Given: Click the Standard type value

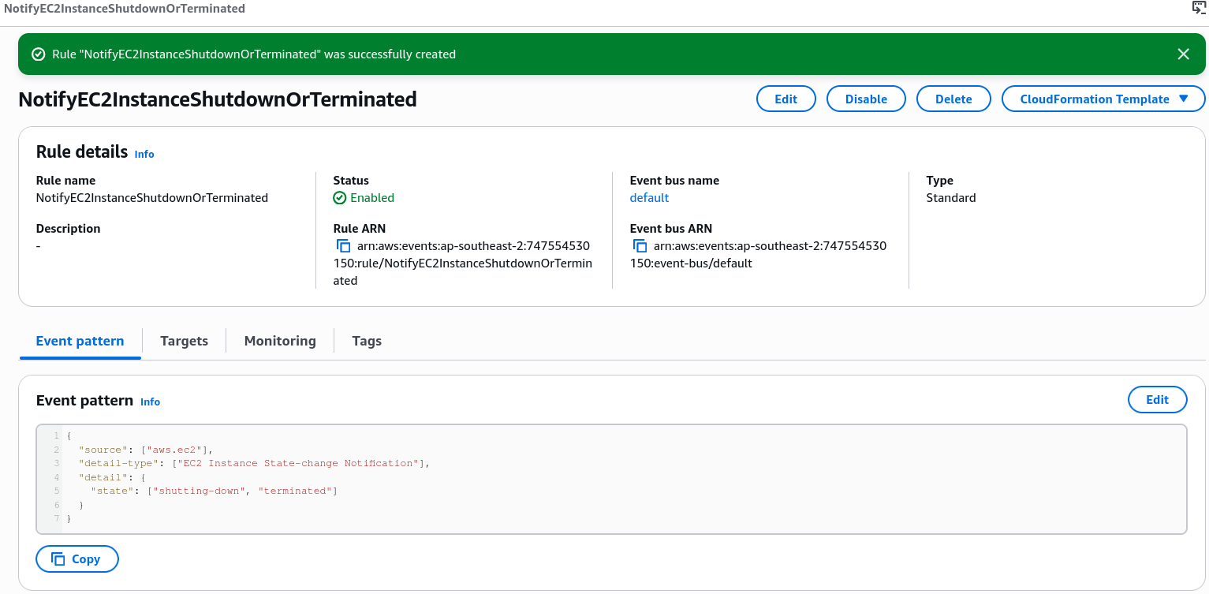Looking at the screenshot, I should point(951,198).
